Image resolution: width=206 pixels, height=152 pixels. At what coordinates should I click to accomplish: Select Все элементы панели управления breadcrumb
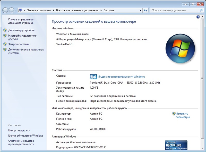(77, 10)
